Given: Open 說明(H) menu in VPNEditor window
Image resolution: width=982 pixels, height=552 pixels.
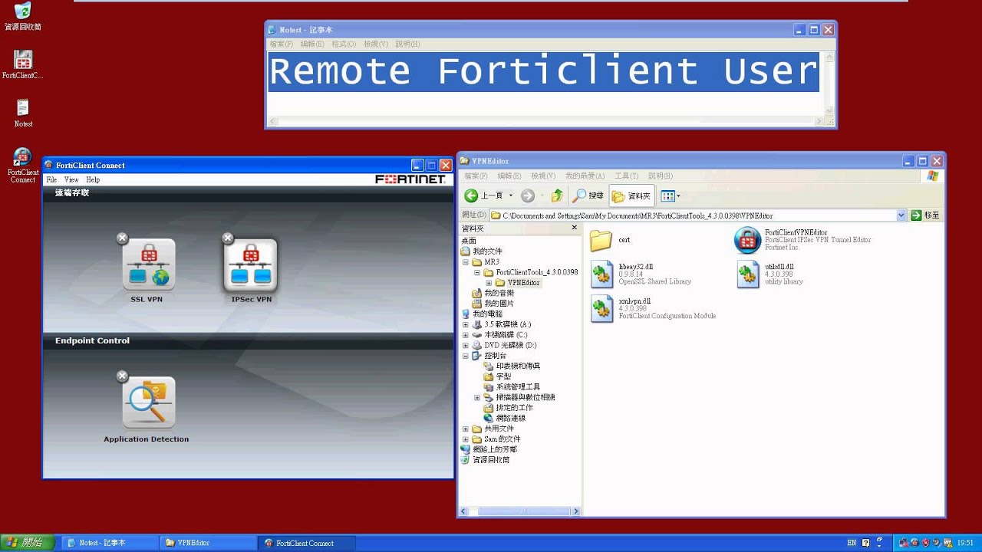Looking at the screenshot, I should tap(660, 176).
